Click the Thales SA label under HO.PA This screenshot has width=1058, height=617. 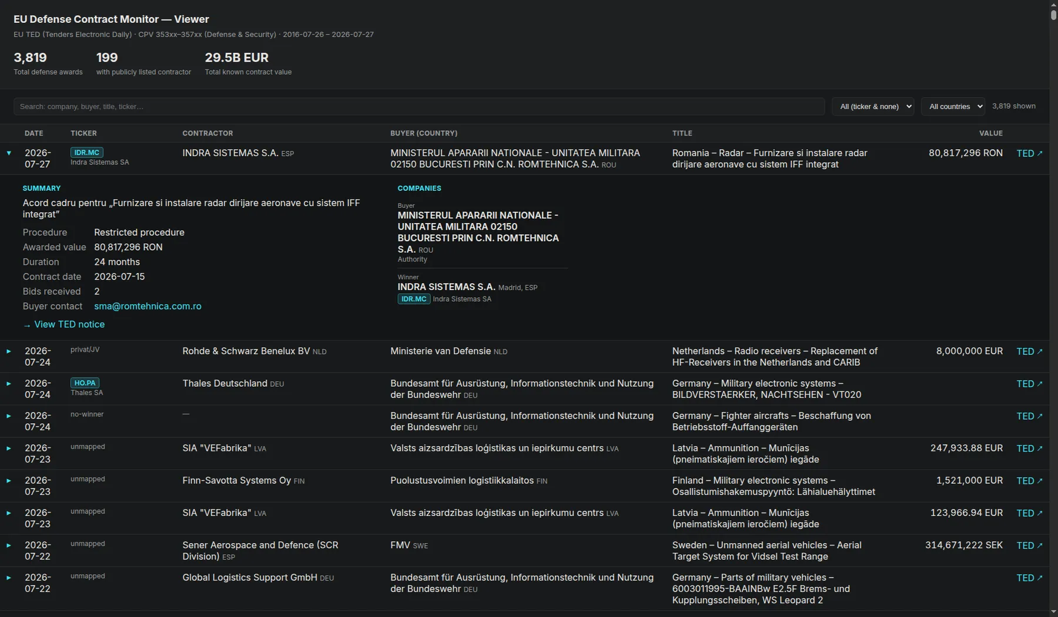86,393
